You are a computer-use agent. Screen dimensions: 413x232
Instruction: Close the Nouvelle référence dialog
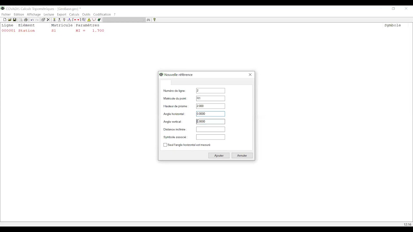pos(250,75)
